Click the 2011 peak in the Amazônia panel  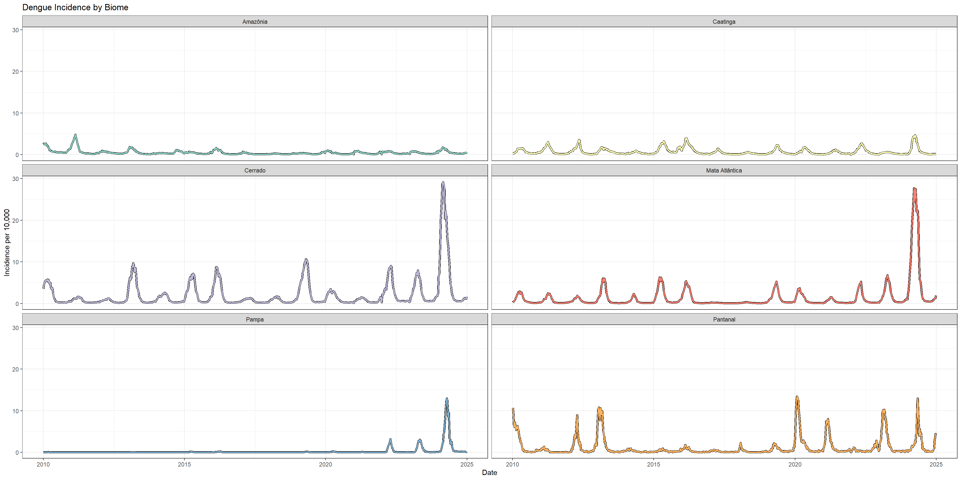tap(75, 134)
